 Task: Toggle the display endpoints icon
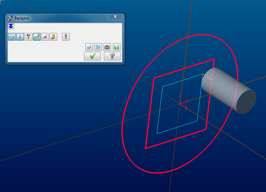(45, 37)
